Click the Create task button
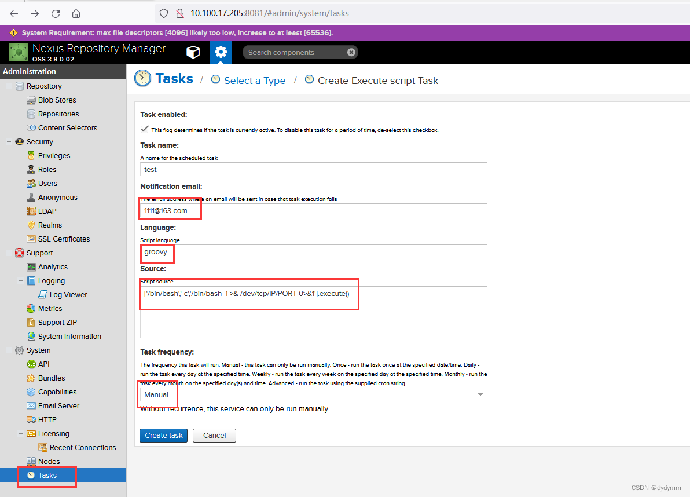This screenshot has height=497, width=690. click(x=164, y=436)
